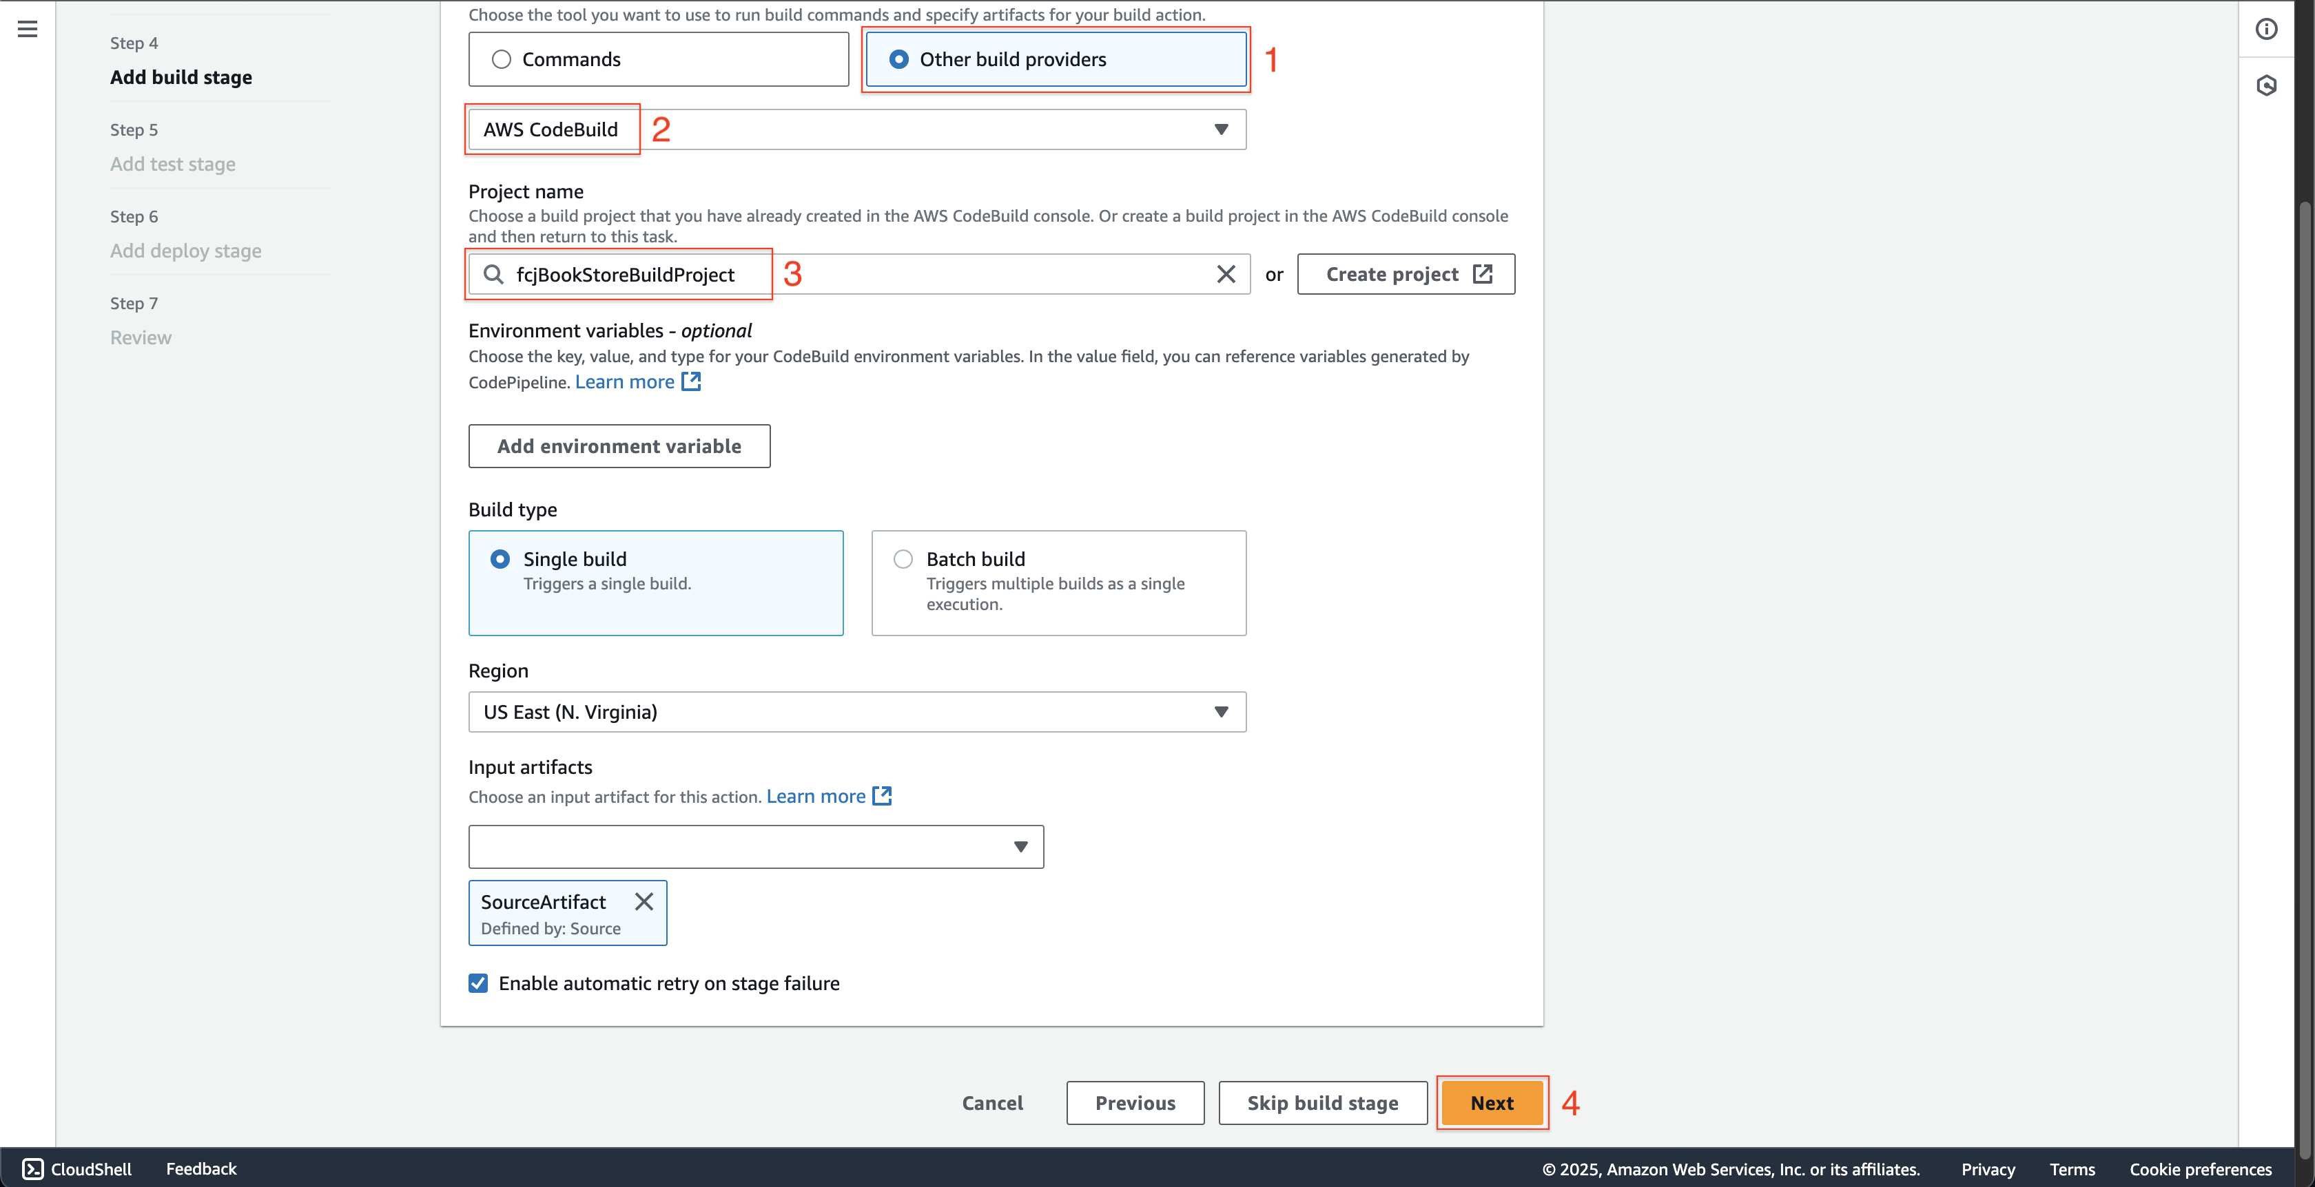Go to Step 5 Add test stage
Image resolution: width=2315 pixels, height=1187 pixels.
(172, 163)
